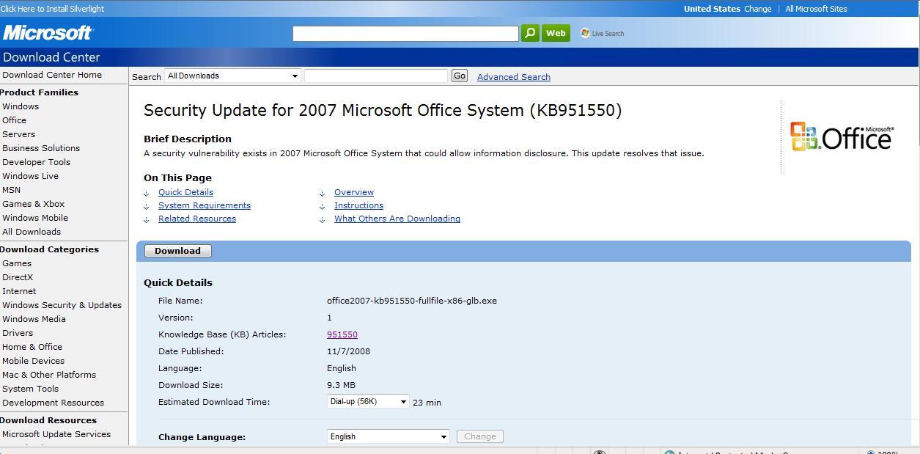Open Mac & Other Platforms category
Viewport: 920px width, 454px height.
pyautogui.click(x=49, y=375)
